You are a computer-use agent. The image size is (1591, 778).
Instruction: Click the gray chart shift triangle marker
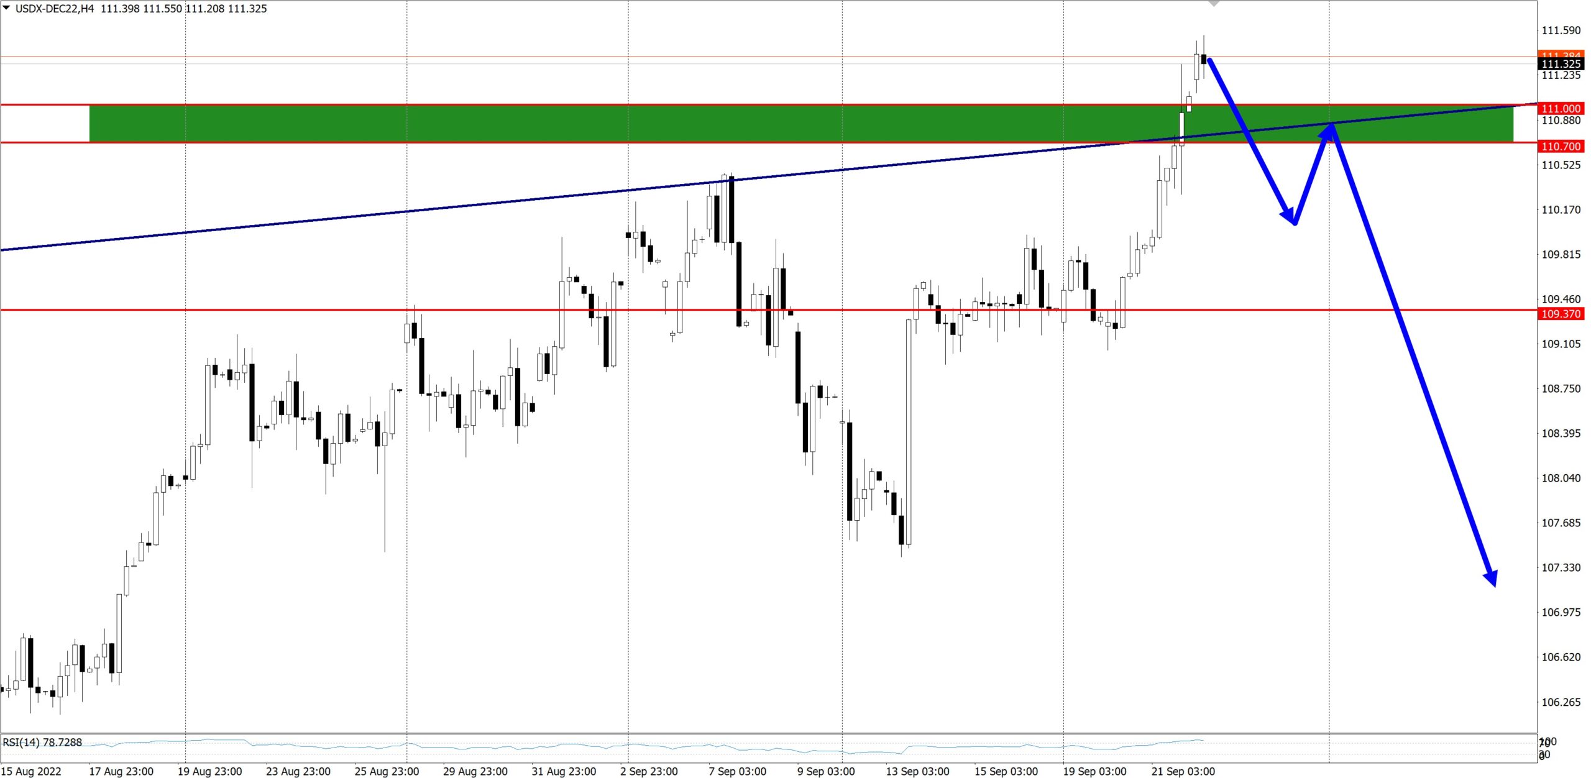[1214, 4]
